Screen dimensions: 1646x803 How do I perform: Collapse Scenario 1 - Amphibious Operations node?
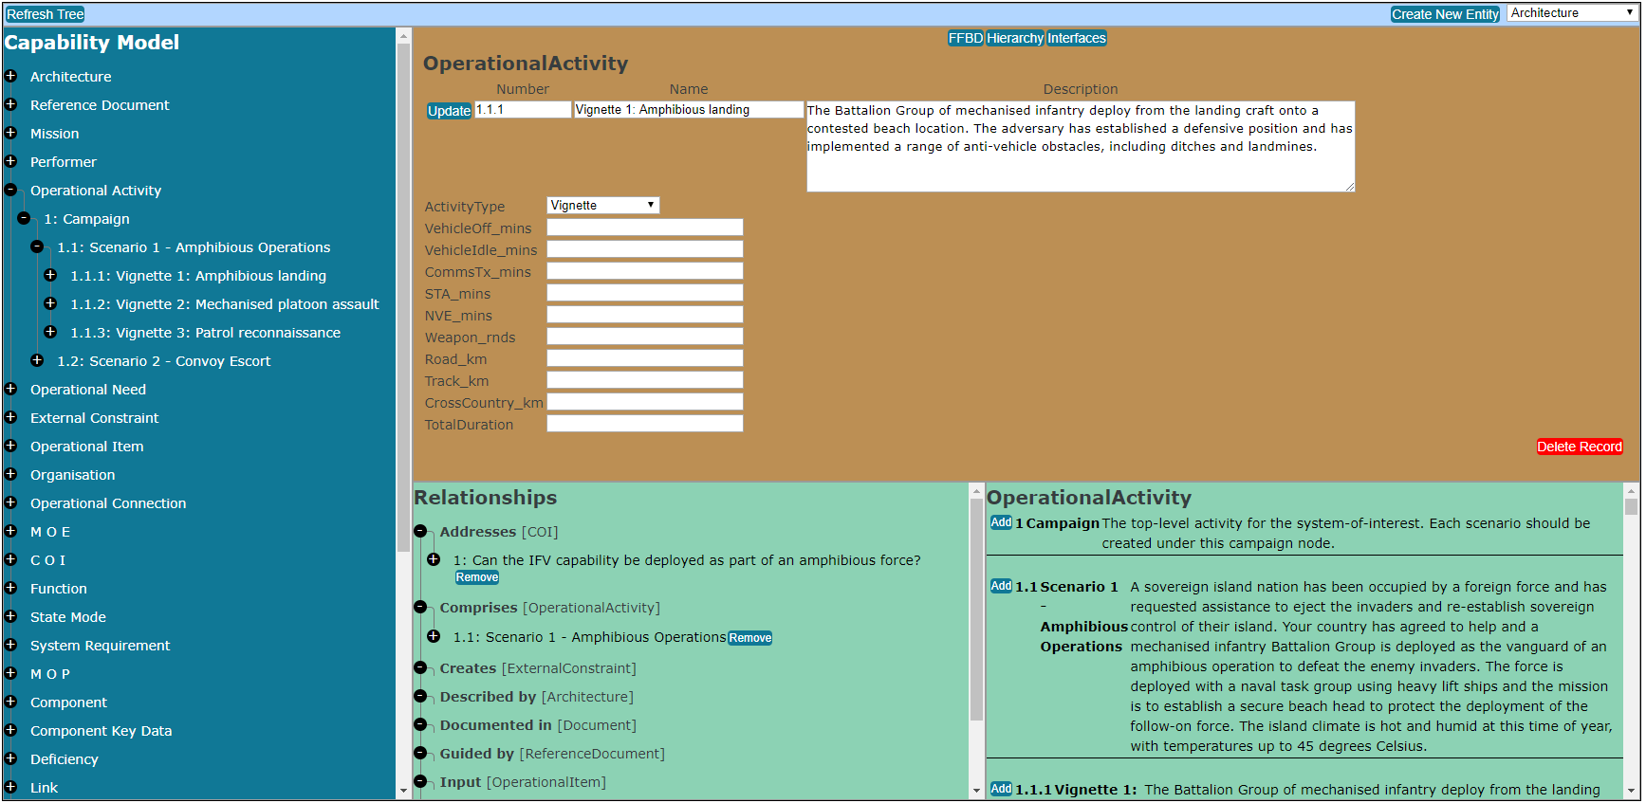click(37, 246)
